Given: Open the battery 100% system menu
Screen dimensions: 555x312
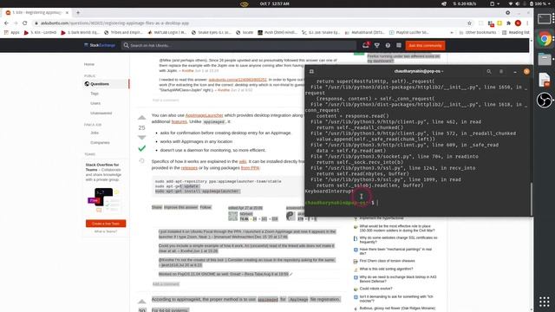Looking at the screenshot, I should click(x=541, y=3).
